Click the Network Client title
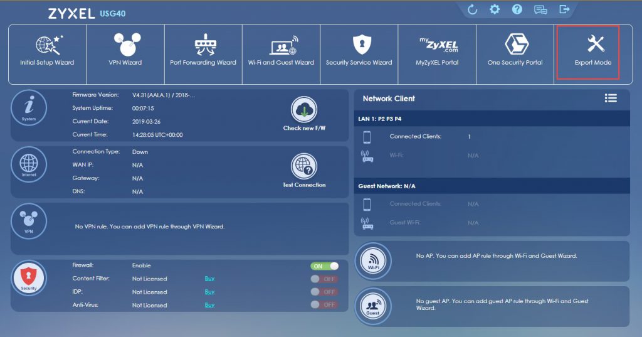The image size is (642, 337). (x=389, y=99)
